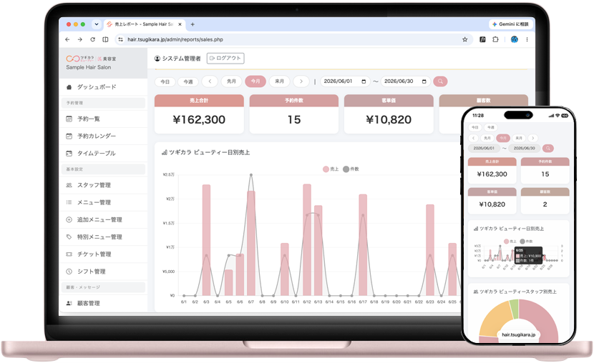
Task: Click the シフト管理 clock icon
Action: [x=69, y=272]
